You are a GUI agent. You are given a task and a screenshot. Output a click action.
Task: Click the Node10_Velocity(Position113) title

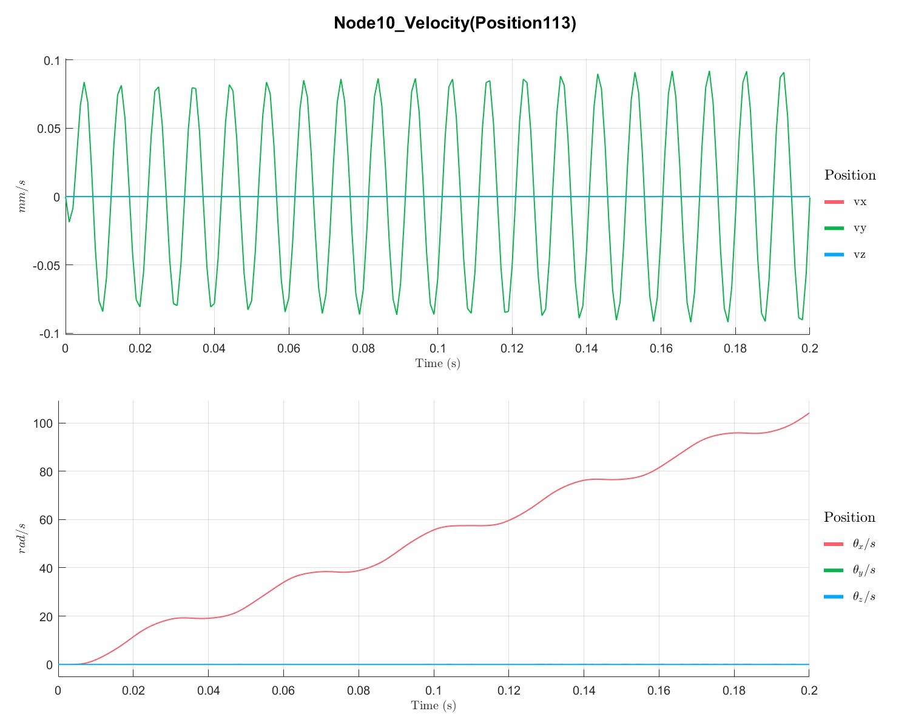455,24
